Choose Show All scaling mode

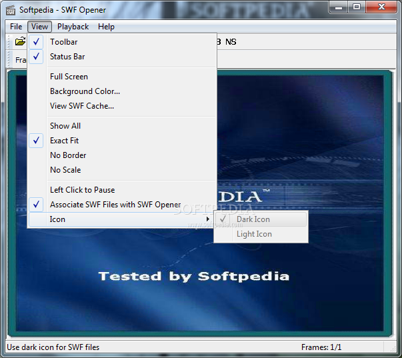(x=122, y=126)
